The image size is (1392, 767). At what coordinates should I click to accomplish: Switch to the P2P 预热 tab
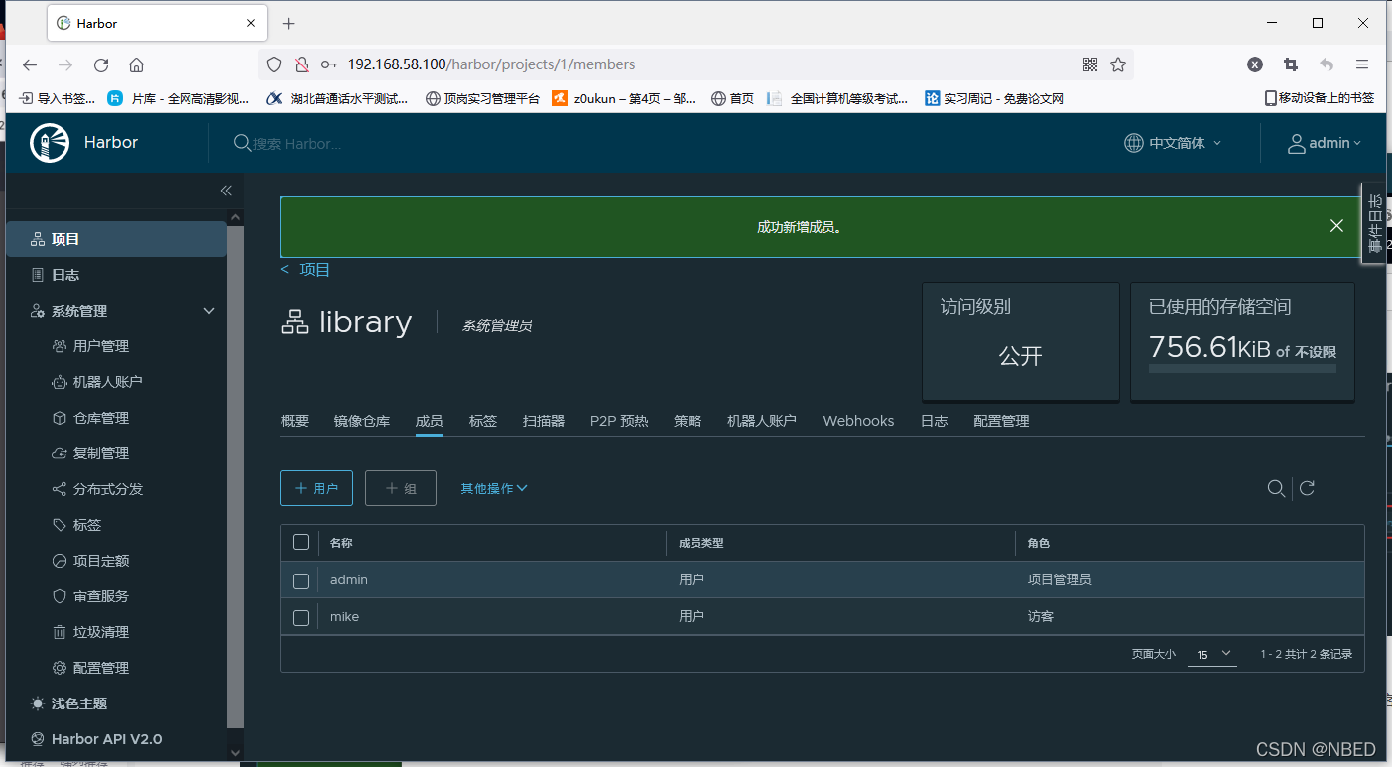(x=619, y=421)
